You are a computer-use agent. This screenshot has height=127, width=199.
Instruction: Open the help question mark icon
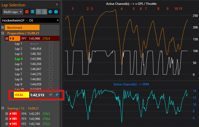pos(56,12)
